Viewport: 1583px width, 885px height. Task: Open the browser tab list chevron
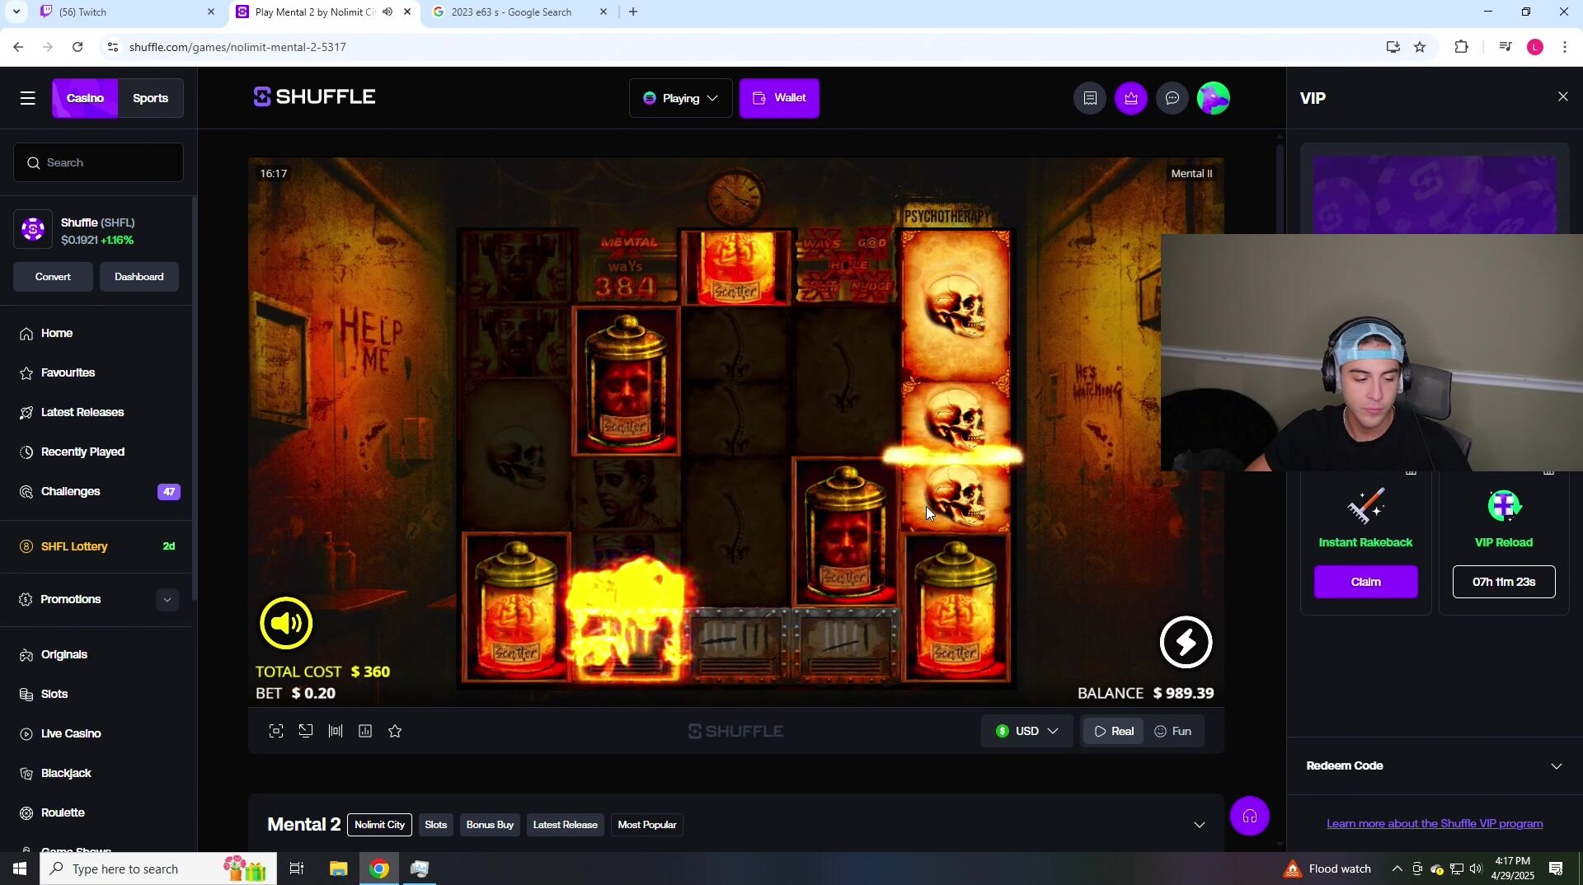[x=16, y=12]
